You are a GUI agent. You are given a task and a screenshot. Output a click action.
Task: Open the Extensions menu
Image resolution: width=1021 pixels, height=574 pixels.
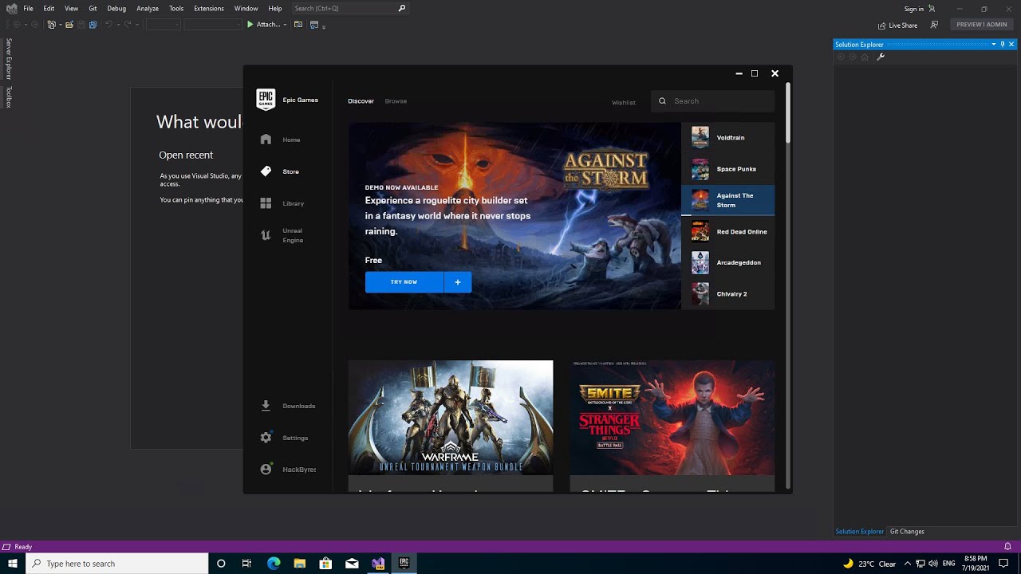tap(209, 8)
